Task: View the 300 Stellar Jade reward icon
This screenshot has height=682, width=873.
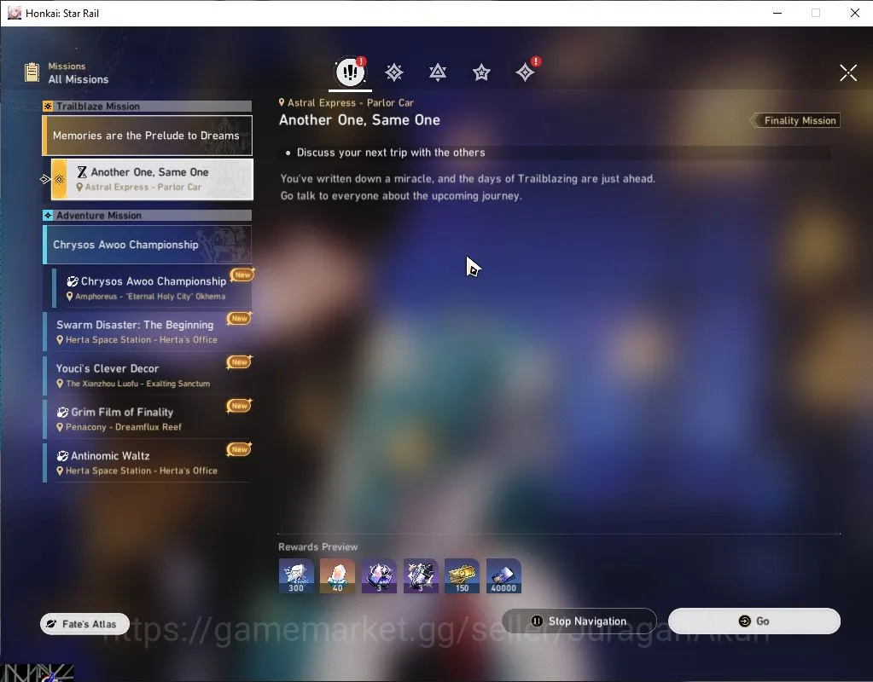Action: pos(296,575)
